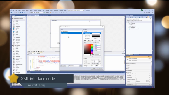Set Height to auto icon

coord(99,62)
